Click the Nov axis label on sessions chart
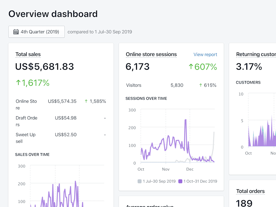 (166, 169)
